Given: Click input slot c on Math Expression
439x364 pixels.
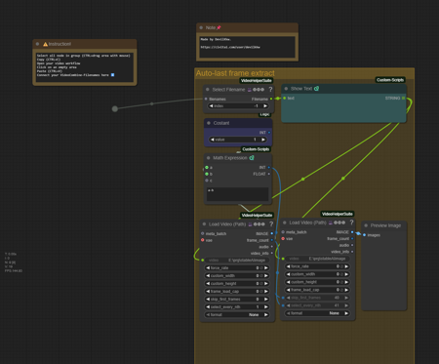Looking at the screenshot, I should (x=207, y=181).
